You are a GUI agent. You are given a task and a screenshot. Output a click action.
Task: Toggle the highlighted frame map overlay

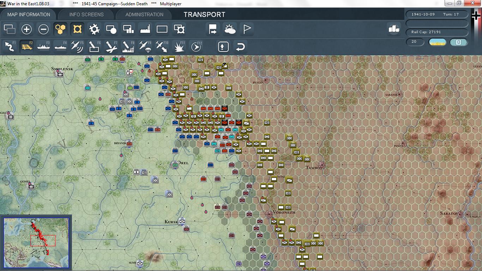pyautogui.click(x=77, y=29)
